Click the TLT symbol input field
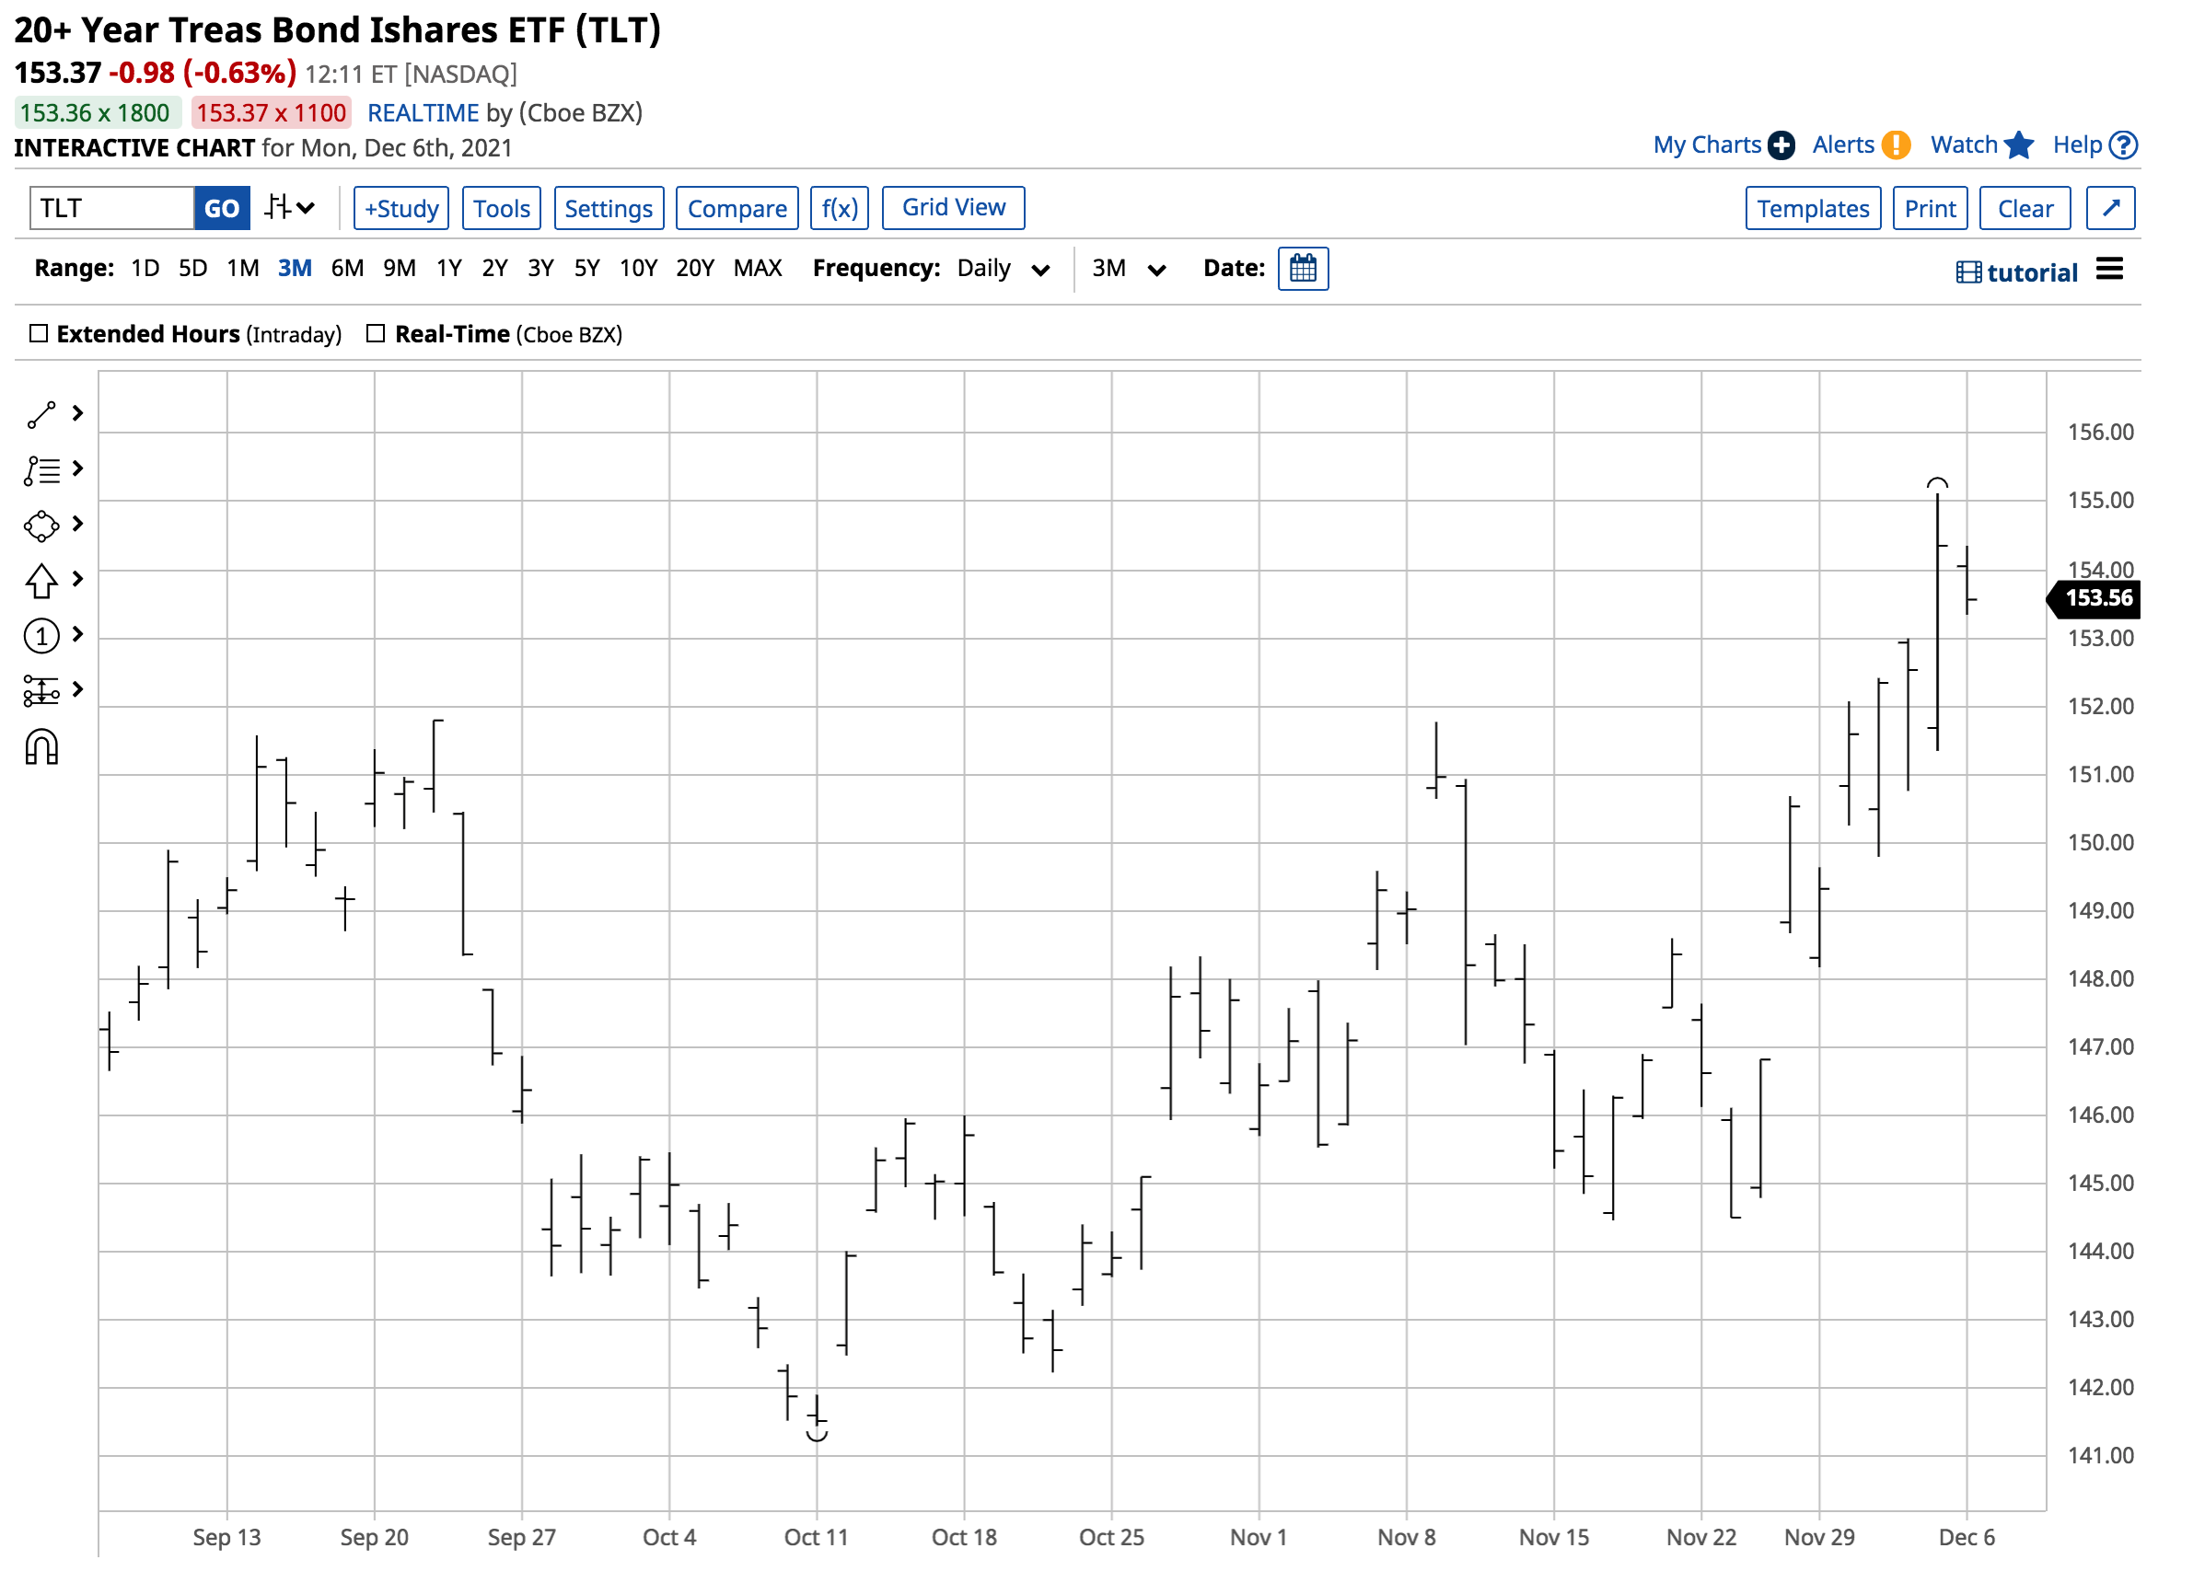The height and width of the screenshot is (1583, 2193). click(111, 209)
